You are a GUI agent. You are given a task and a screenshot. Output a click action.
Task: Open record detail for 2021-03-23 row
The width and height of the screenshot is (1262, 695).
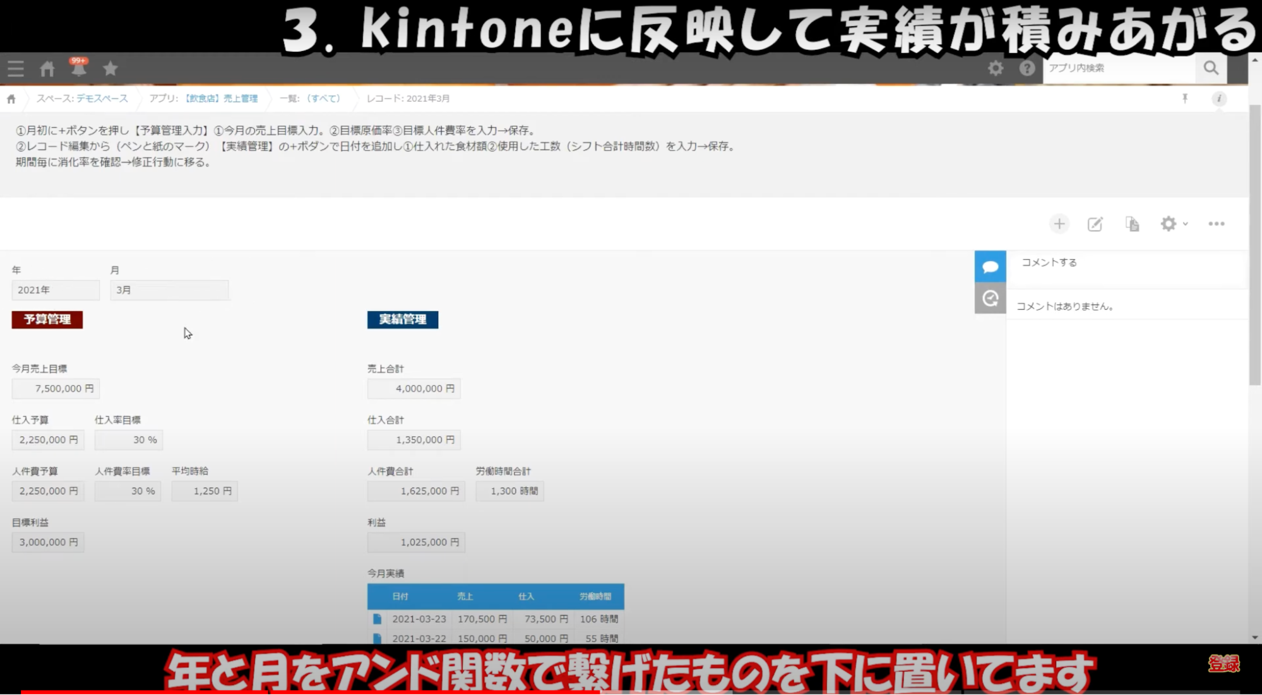coord(377,619)
